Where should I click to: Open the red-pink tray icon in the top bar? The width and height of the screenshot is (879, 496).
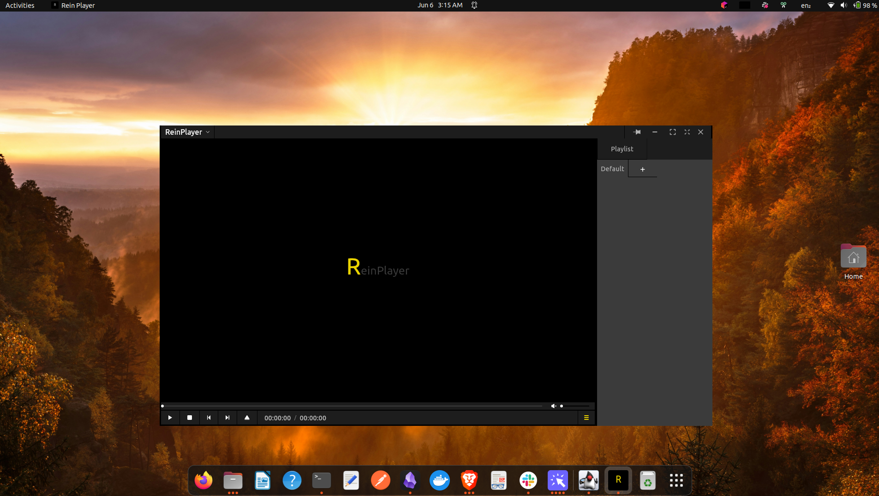pyautogui.click(x=724, y=6)
